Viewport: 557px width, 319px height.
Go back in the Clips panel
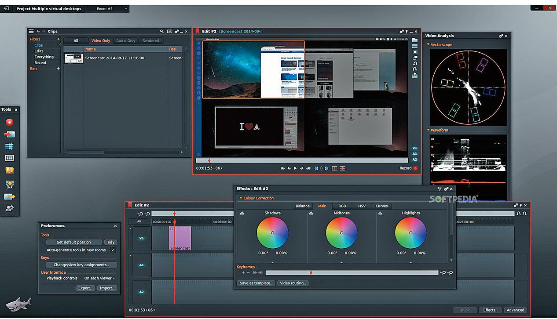38,31
